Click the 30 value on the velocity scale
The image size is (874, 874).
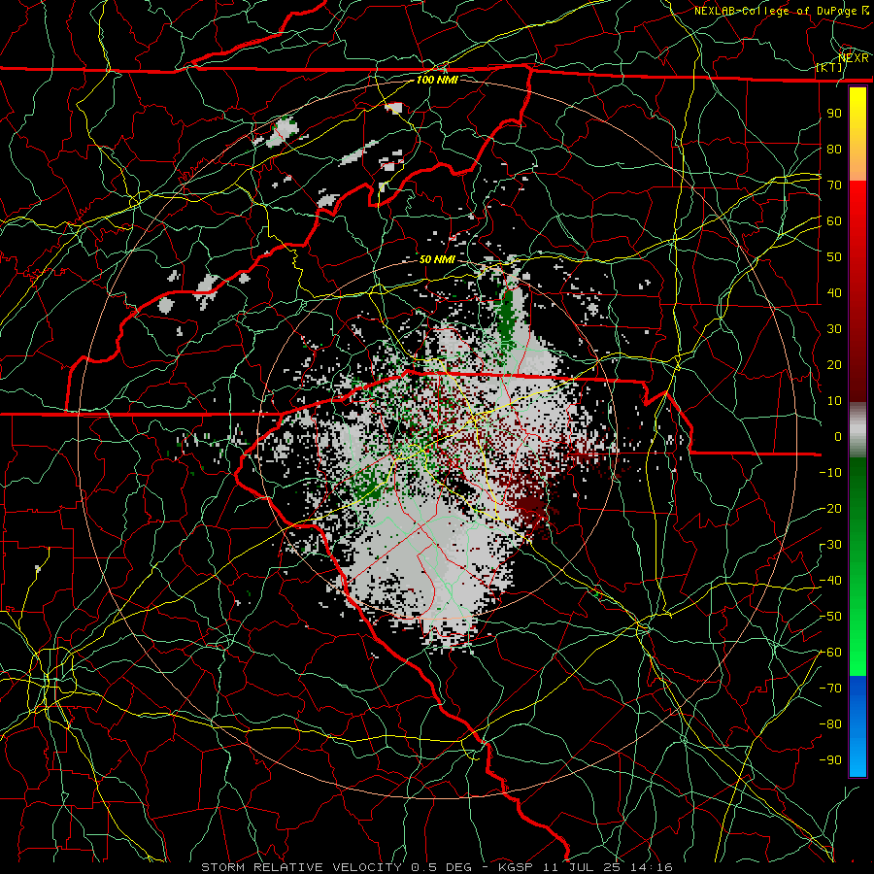click(834, 329)
